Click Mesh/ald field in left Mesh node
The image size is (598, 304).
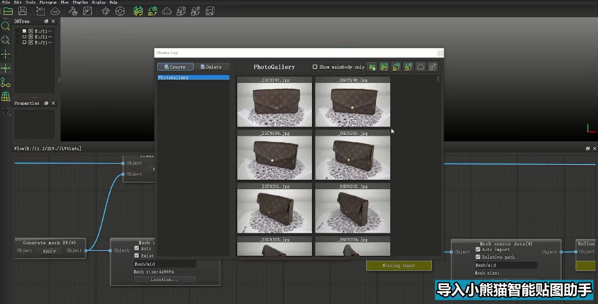pyautogui.click(x=165, y=264)
